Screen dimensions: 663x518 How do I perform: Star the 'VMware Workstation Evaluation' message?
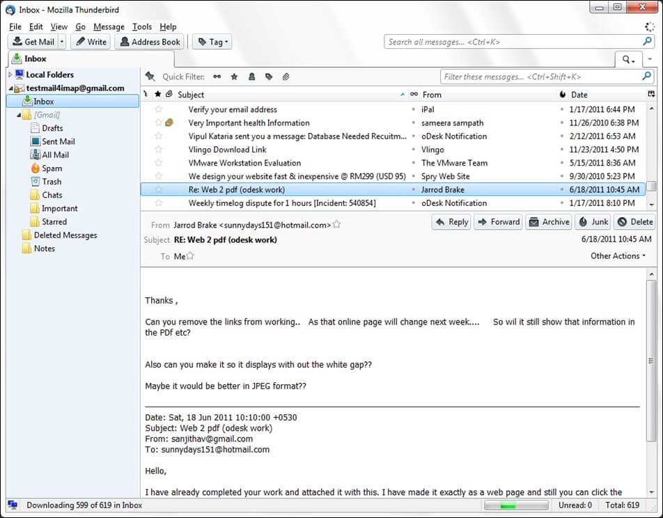[x=159, y=163]
